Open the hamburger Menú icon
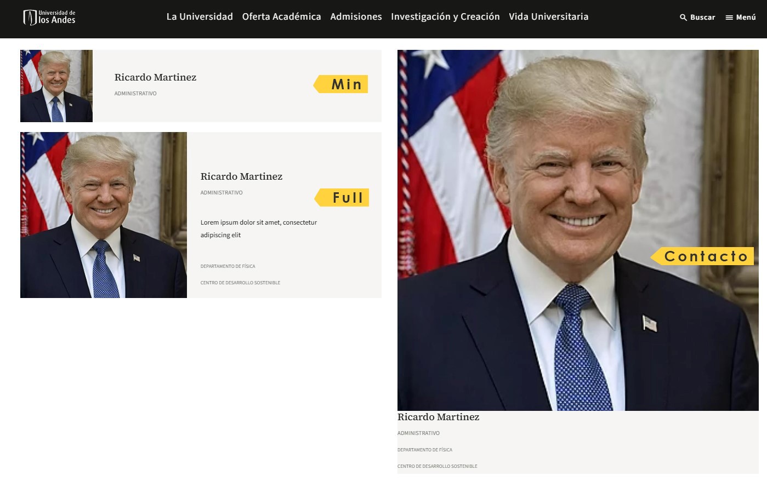The height and width of the screenshot is (481, 767). click(x=729, y=18)
